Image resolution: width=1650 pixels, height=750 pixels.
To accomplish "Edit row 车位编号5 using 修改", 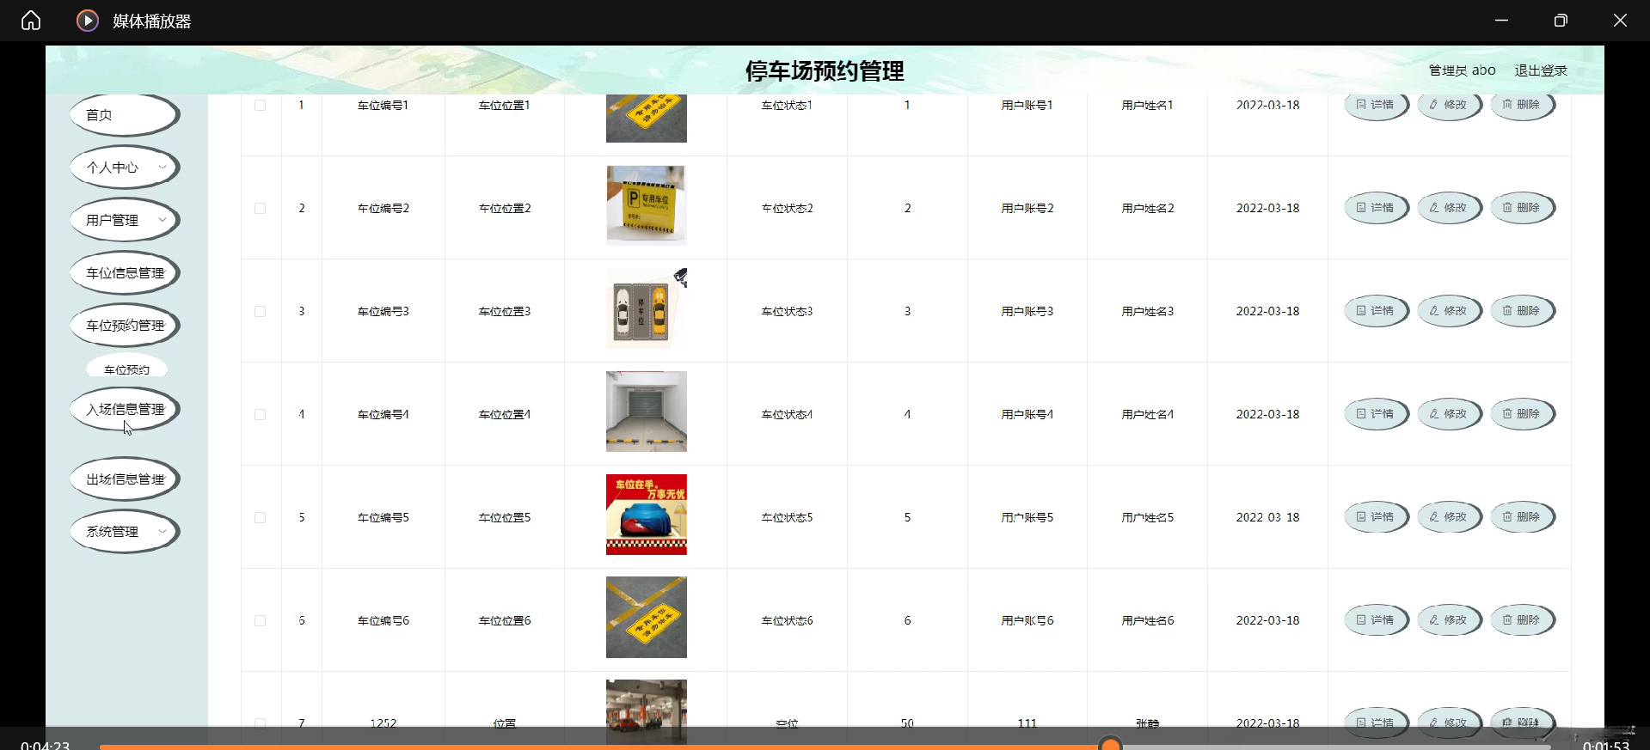I will pos(1449,517).
